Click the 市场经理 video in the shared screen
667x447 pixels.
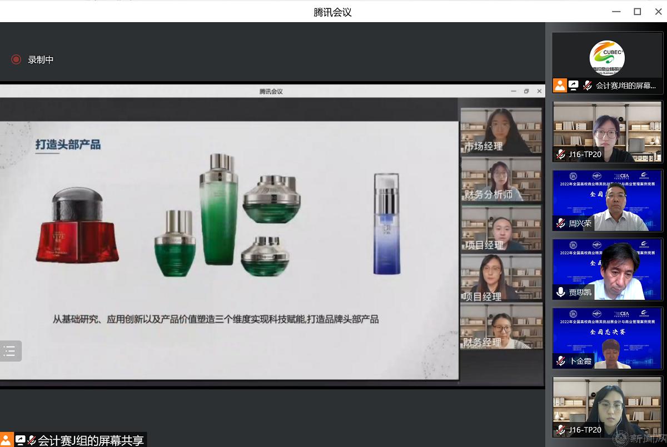[501, 130]
